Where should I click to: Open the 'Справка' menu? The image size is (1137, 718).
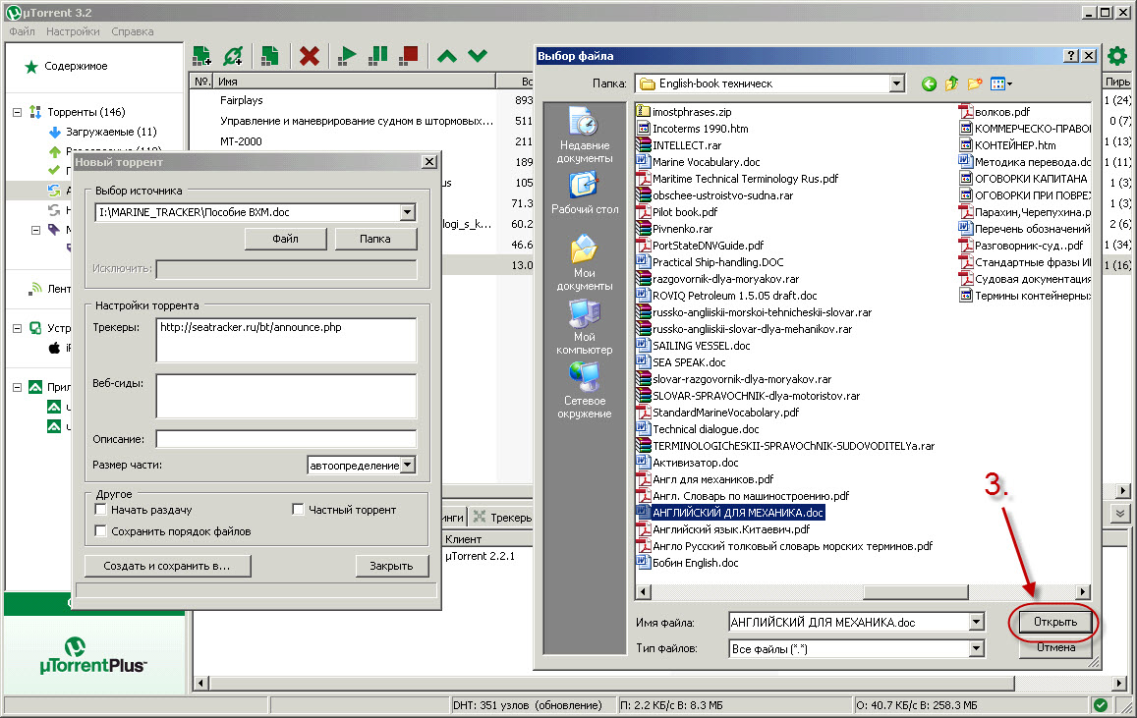coord(132,31)
